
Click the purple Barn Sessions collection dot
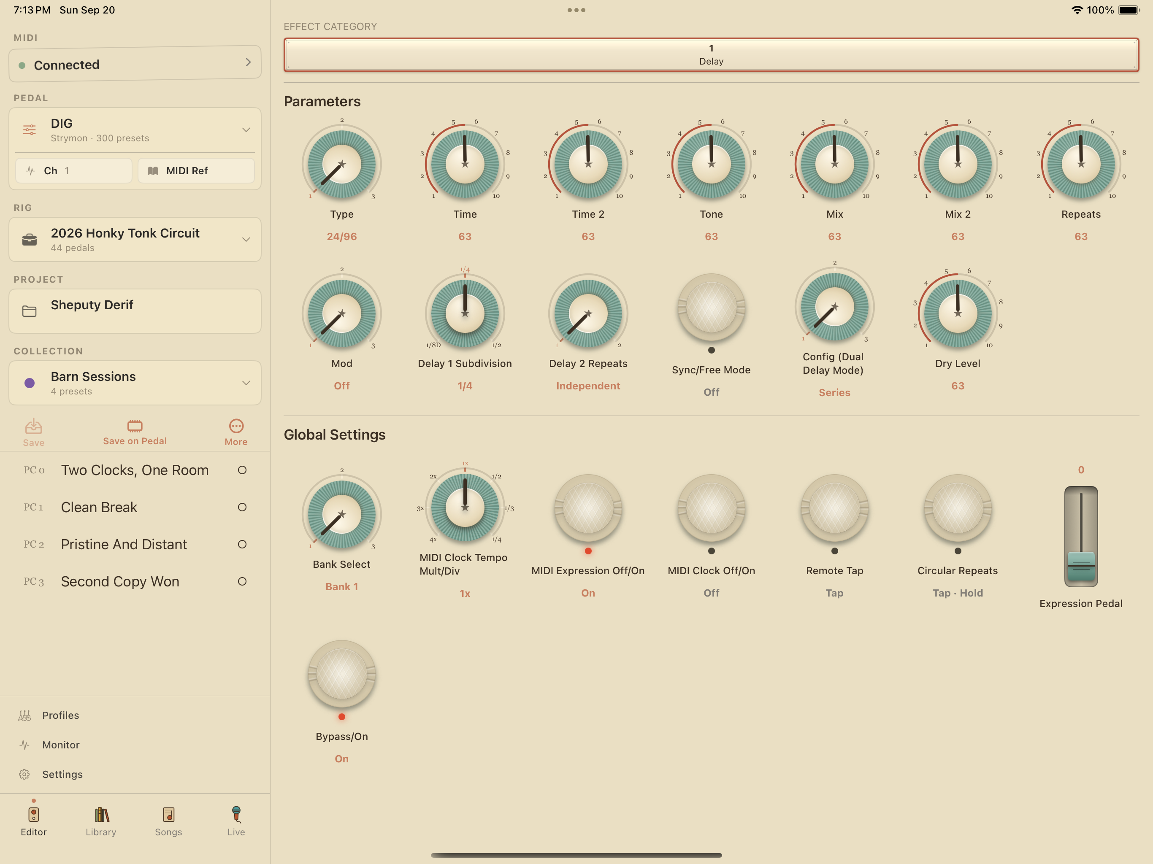(x=30, y=383)
